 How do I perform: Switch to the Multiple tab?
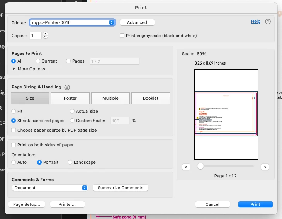pos(110,98)
